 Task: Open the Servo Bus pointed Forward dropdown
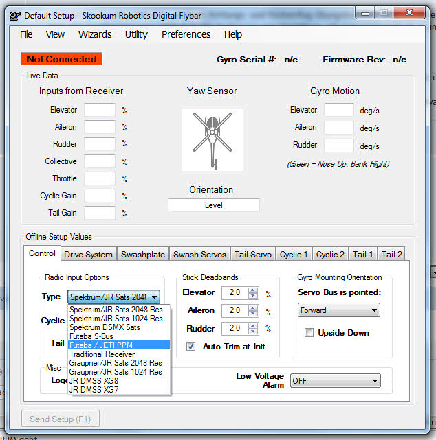pos(339,310)
